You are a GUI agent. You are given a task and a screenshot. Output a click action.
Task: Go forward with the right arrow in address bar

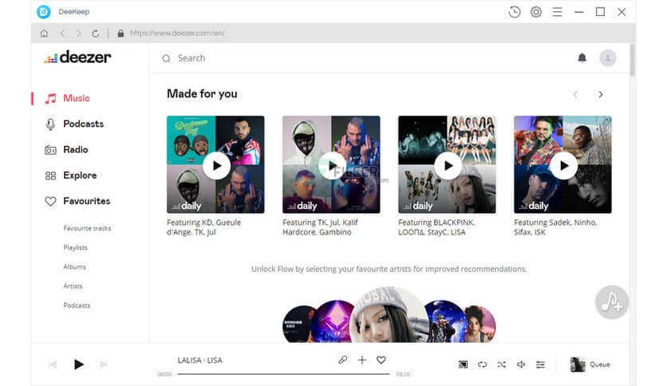click(x=79, y=33)
